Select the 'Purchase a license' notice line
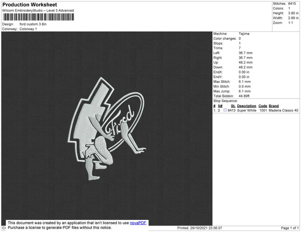Viewport: 301px width, 232px height. coord(60,227)
